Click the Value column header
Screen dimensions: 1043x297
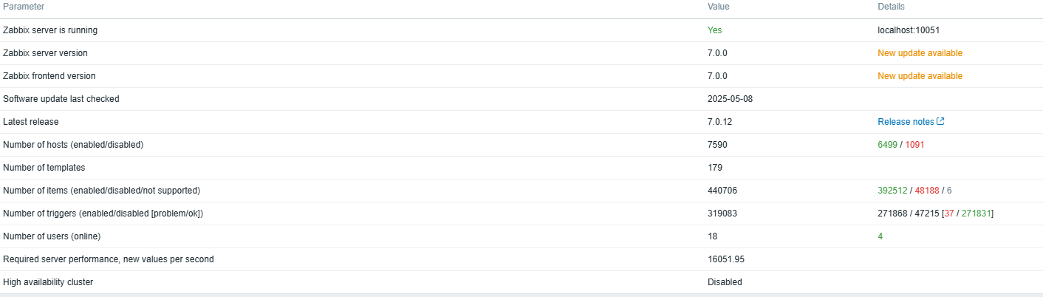point(719,7)
